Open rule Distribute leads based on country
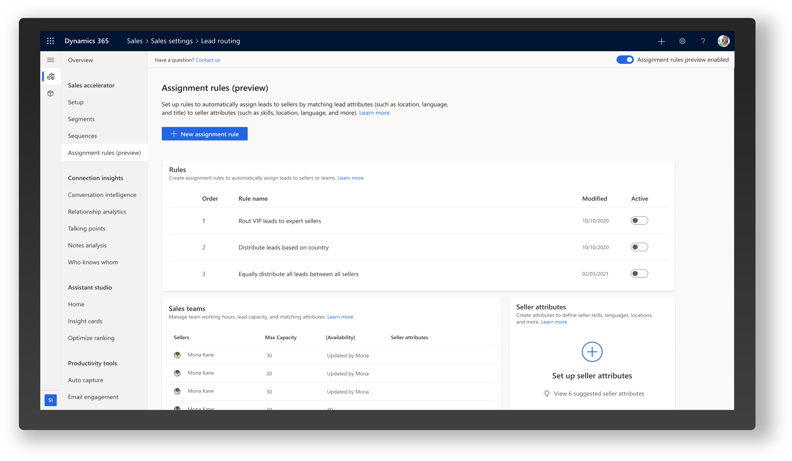 click(284, 247)
